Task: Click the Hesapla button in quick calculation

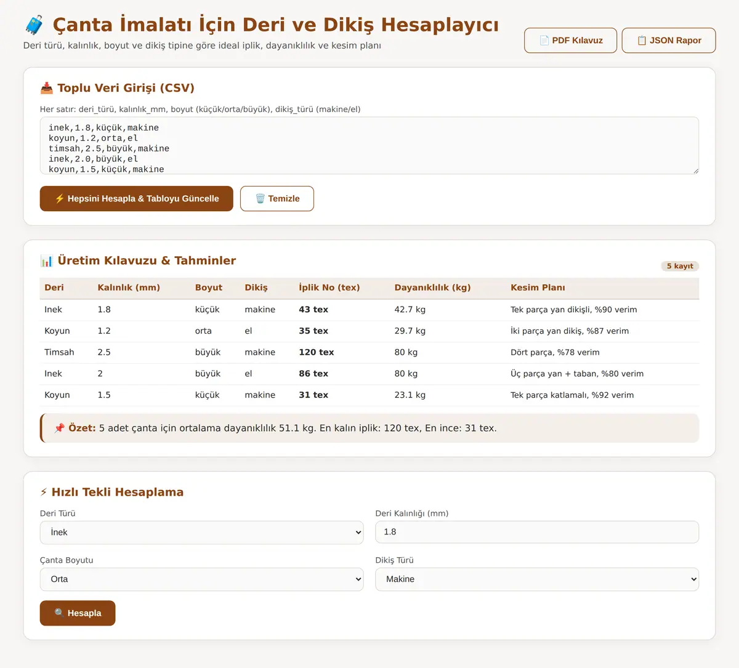Action: (x=78, y=613)
